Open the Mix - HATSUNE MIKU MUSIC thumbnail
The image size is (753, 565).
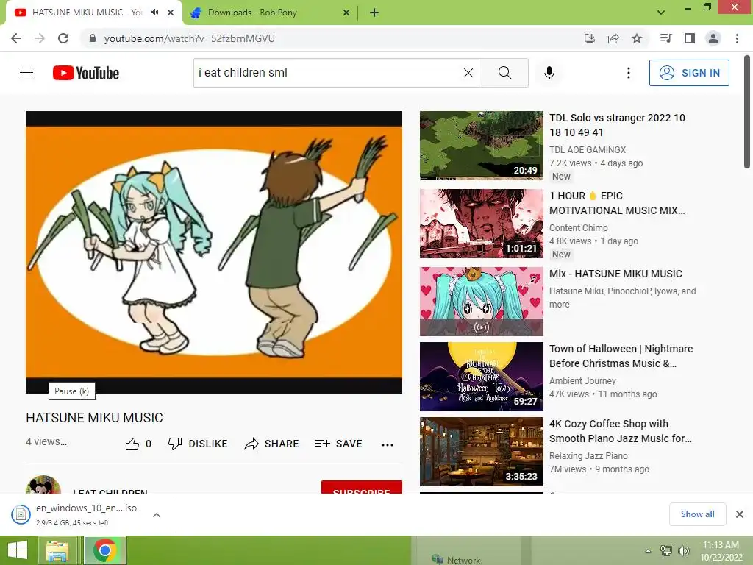click(481, 301)
